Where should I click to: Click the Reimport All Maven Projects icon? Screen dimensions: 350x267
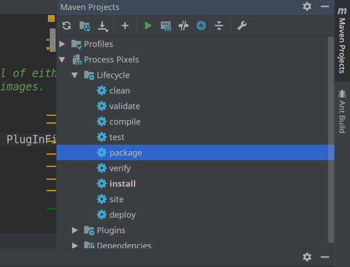pyautogui.click(x=67, y=26)
